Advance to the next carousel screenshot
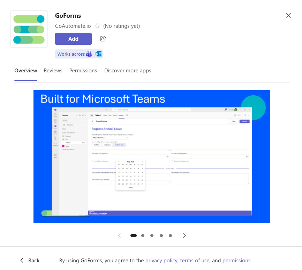This screenshot has height=270, width=302. click(184, 236)
